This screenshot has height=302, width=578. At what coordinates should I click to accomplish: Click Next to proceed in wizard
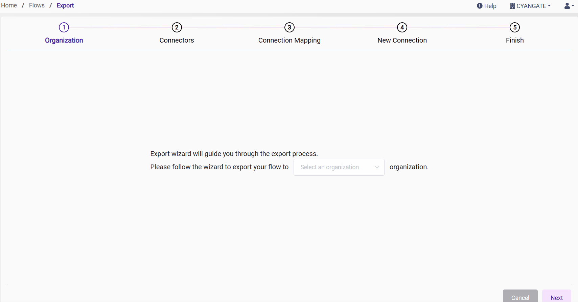tap(556, 298)
